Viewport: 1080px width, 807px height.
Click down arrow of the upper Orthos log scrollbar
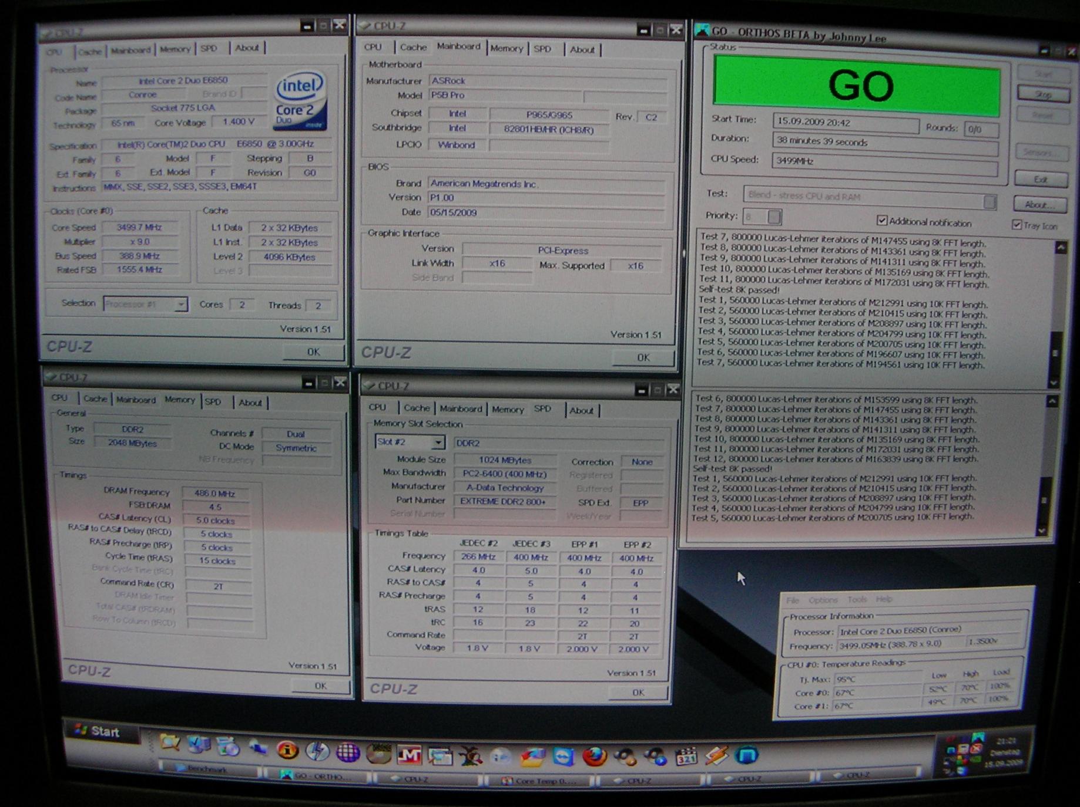tap(1054, 381)
